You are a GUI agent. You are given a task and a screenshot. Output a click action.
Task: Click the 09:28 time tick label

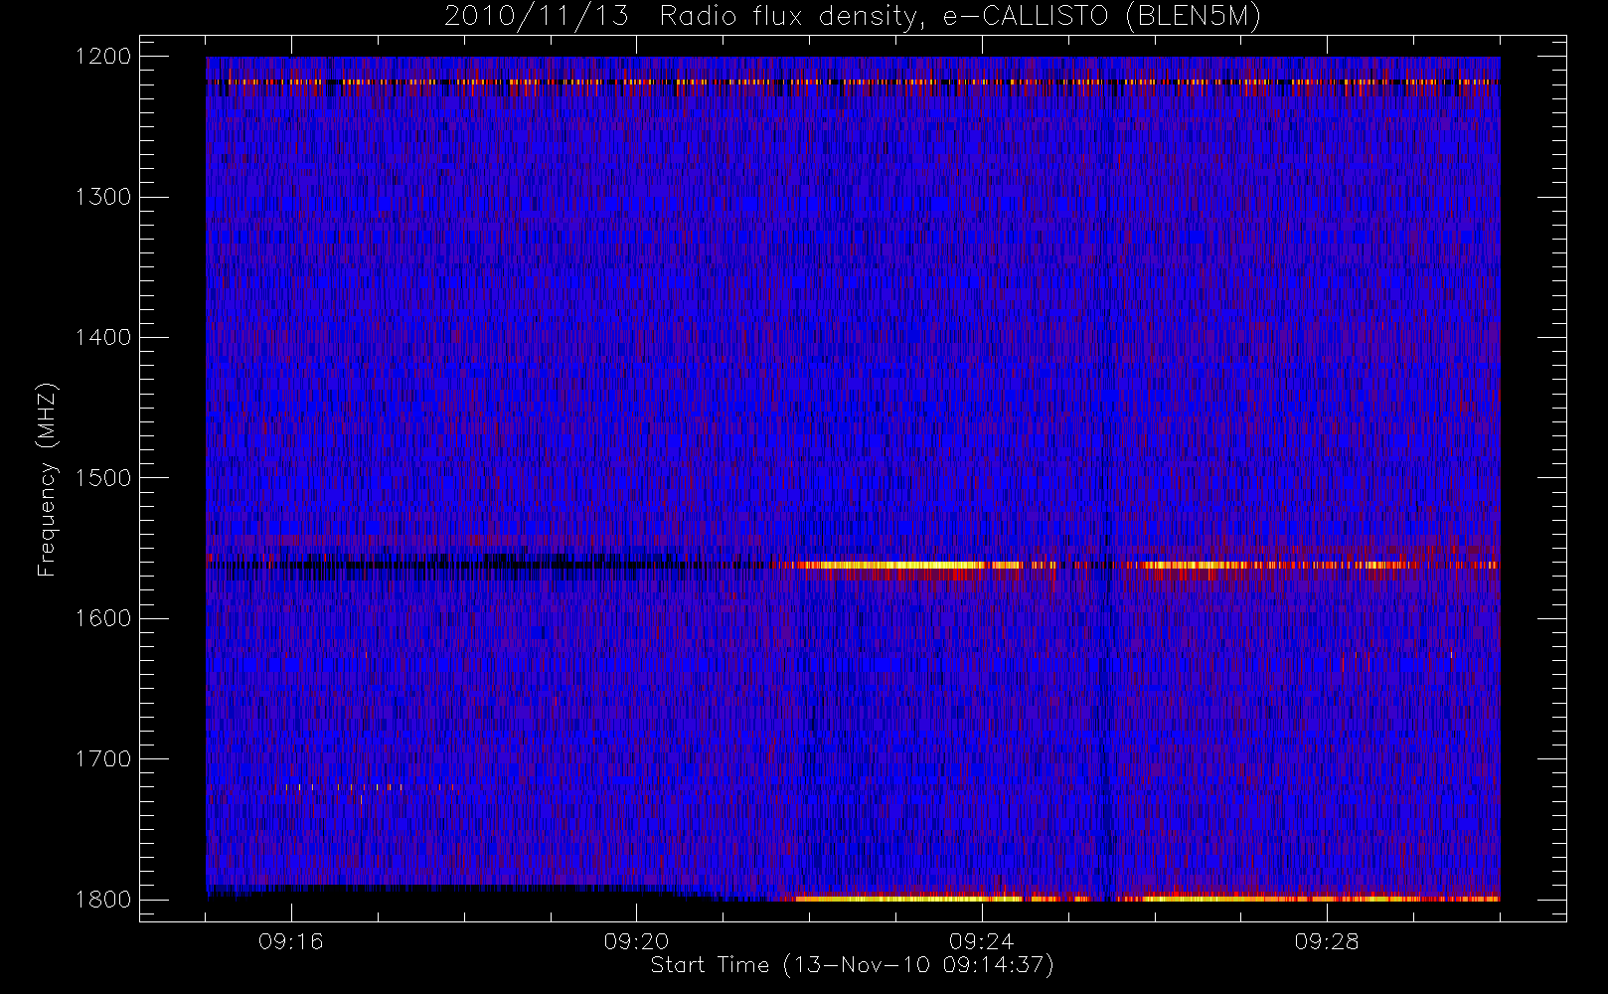click(x=1327, y=941)
